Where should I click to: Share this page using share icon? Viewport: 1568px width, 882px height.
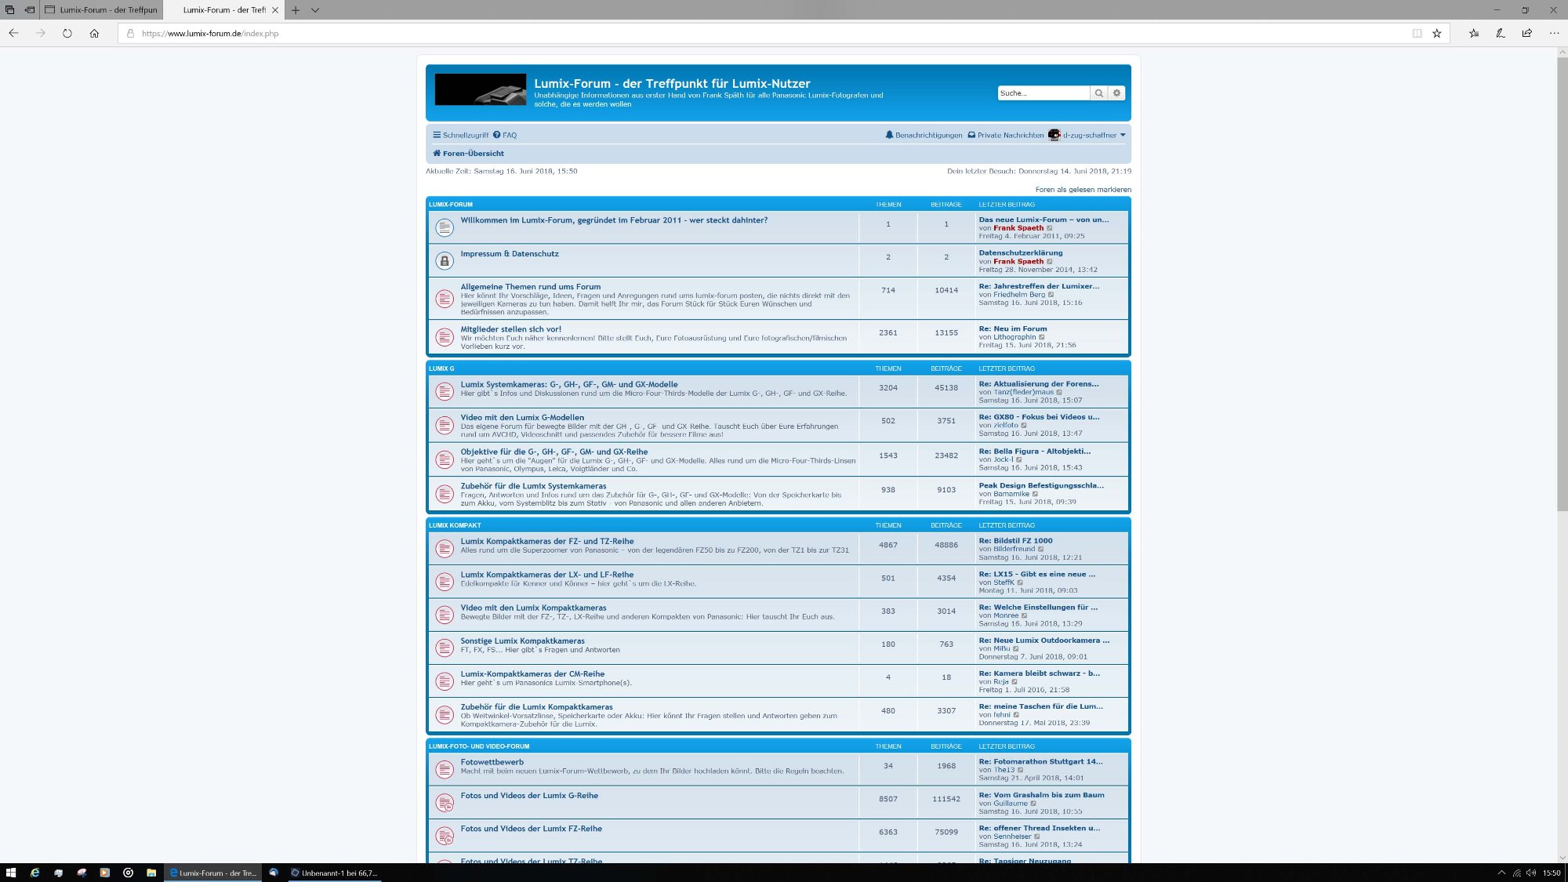click(1527, 33)
